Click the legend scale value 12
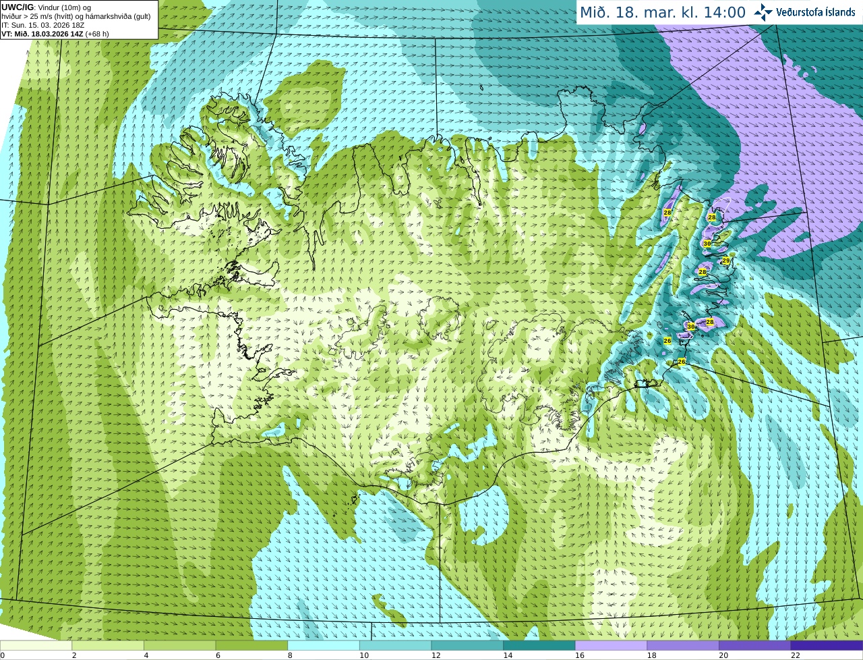Screen dimensions: 863x660 (436, 655)
